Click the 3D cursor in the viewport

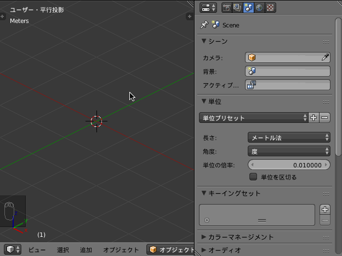pos(96,121)
